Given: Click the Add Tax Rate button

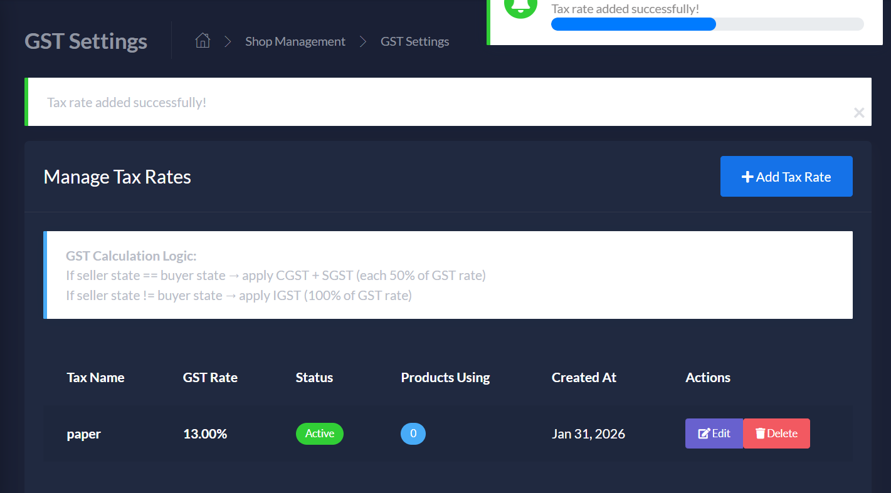Looking at the screenshot, I should coord(786,176).
